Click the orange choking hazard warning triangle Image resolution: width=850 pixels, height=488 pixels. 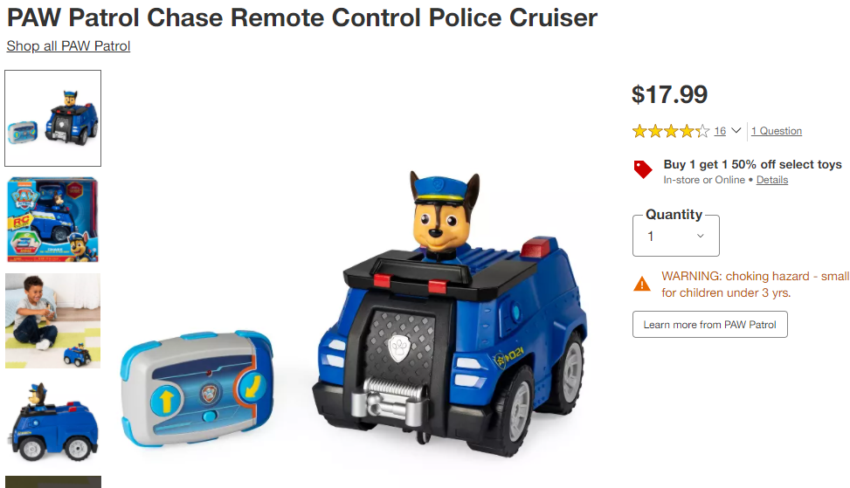click(642, 284)
